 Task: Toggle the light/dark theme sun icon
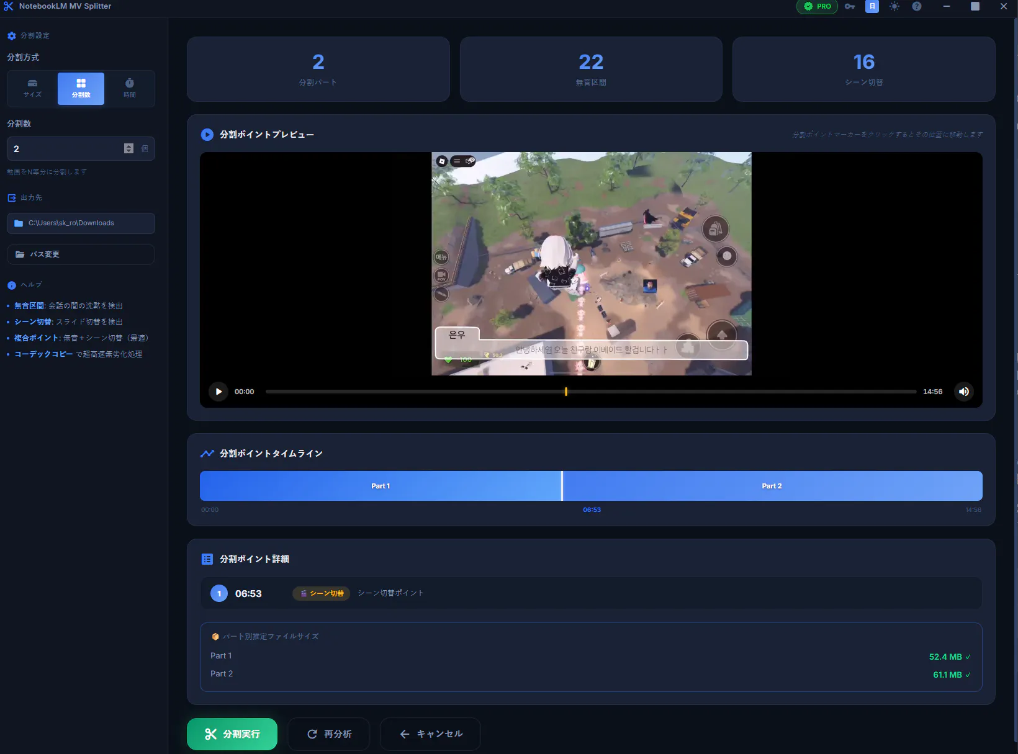(x=894, y=6)
